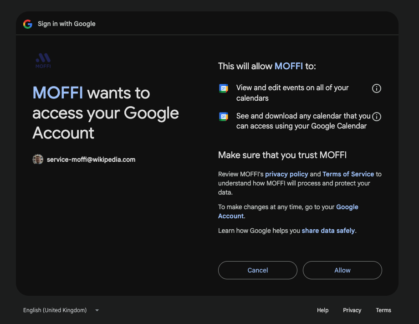Click the MOFFI name in permissions heading
This screenshot has height=324, width=419.
[x=289, y=66]
